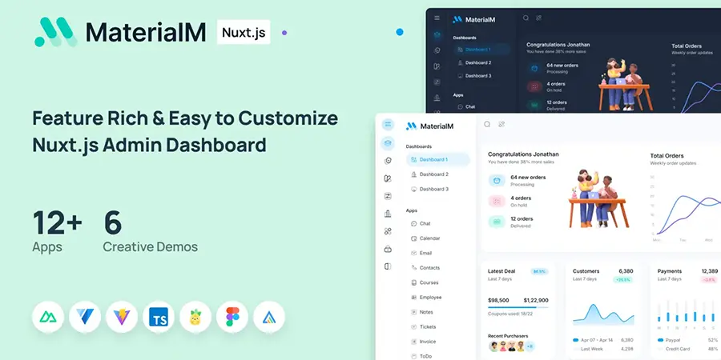Screen dimensions: 721x360
Task: Click the blue triangle logo after Figma
Action: (269, 317)
